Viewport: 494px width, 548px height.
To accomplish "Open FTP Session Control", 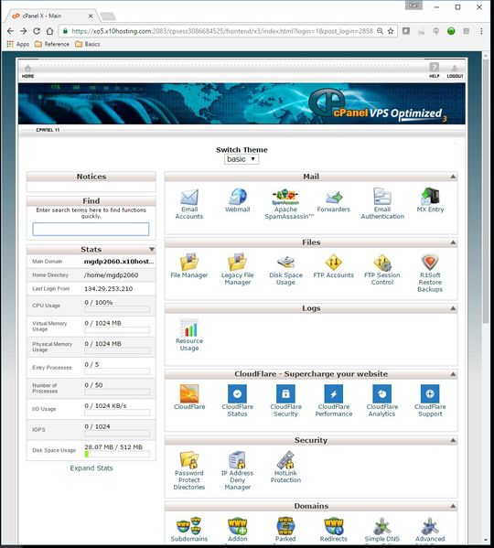I will pos(382,270).
